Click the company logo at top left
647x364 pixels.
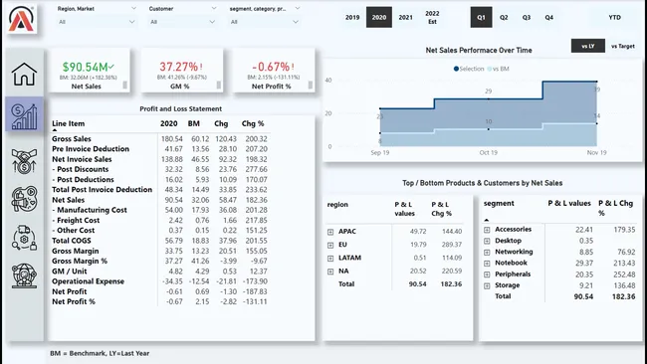(22, 19)
